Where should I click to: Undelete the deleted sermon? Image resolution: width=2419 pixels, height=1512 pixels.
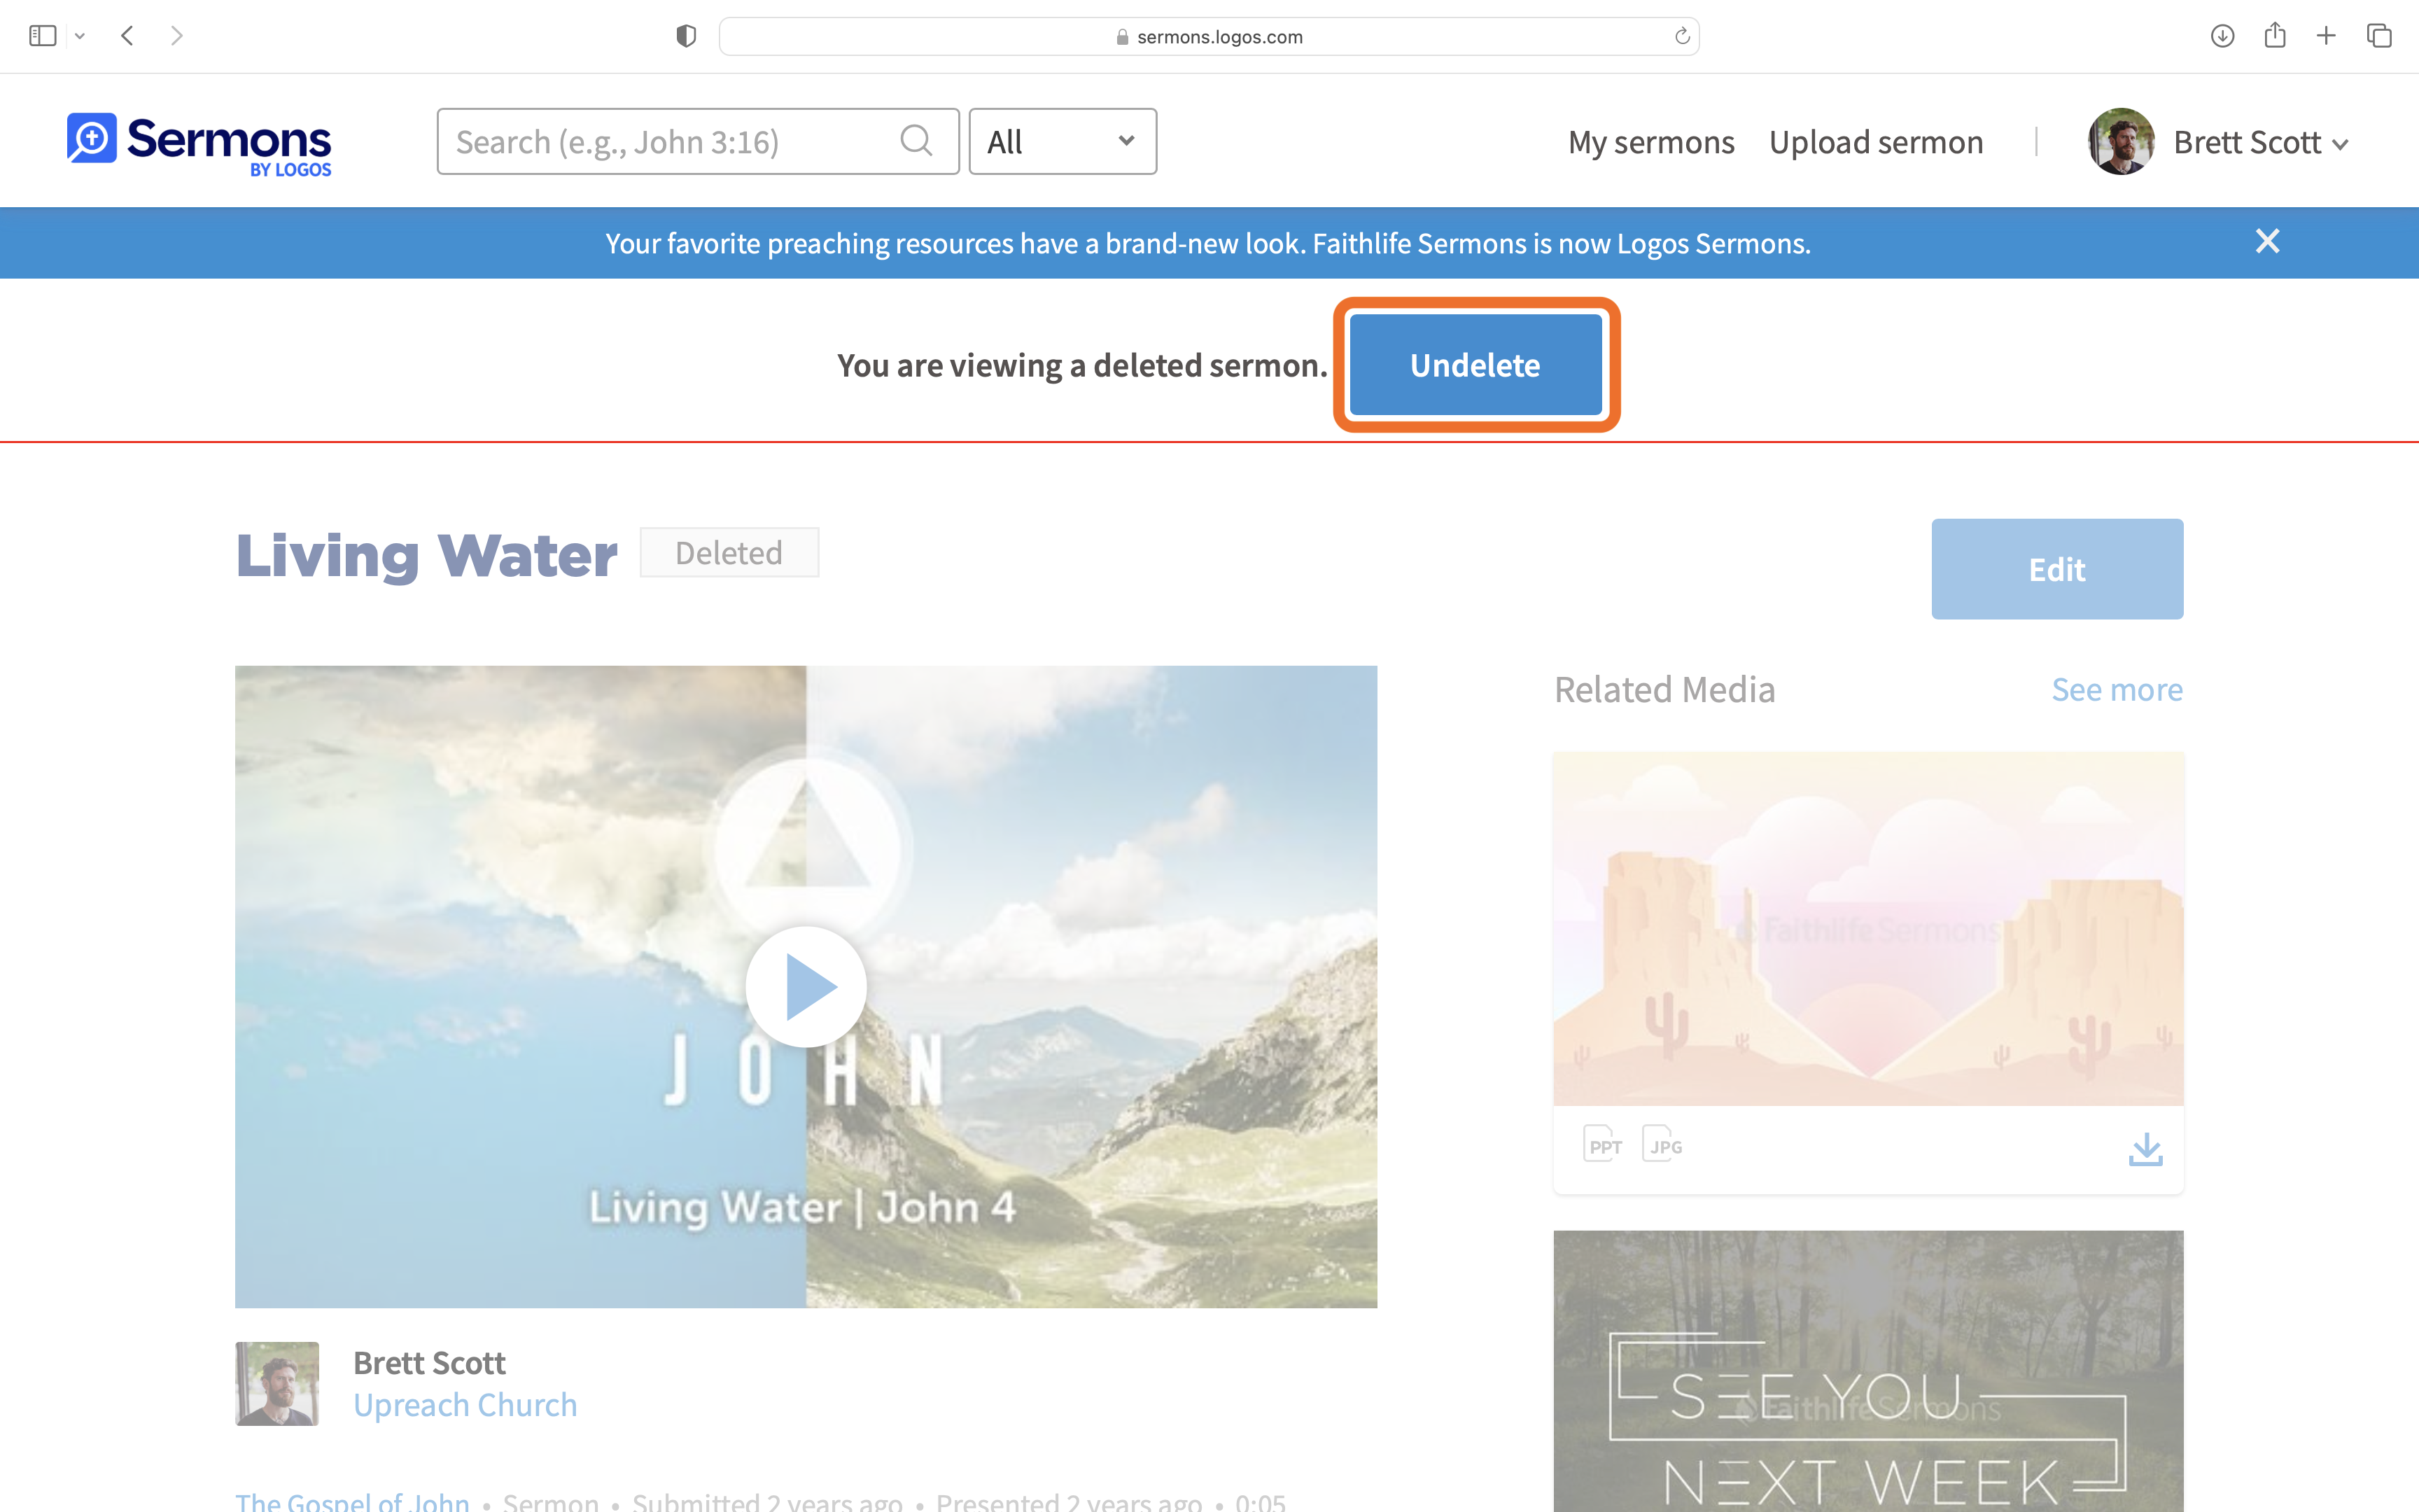coord(1475,365)
